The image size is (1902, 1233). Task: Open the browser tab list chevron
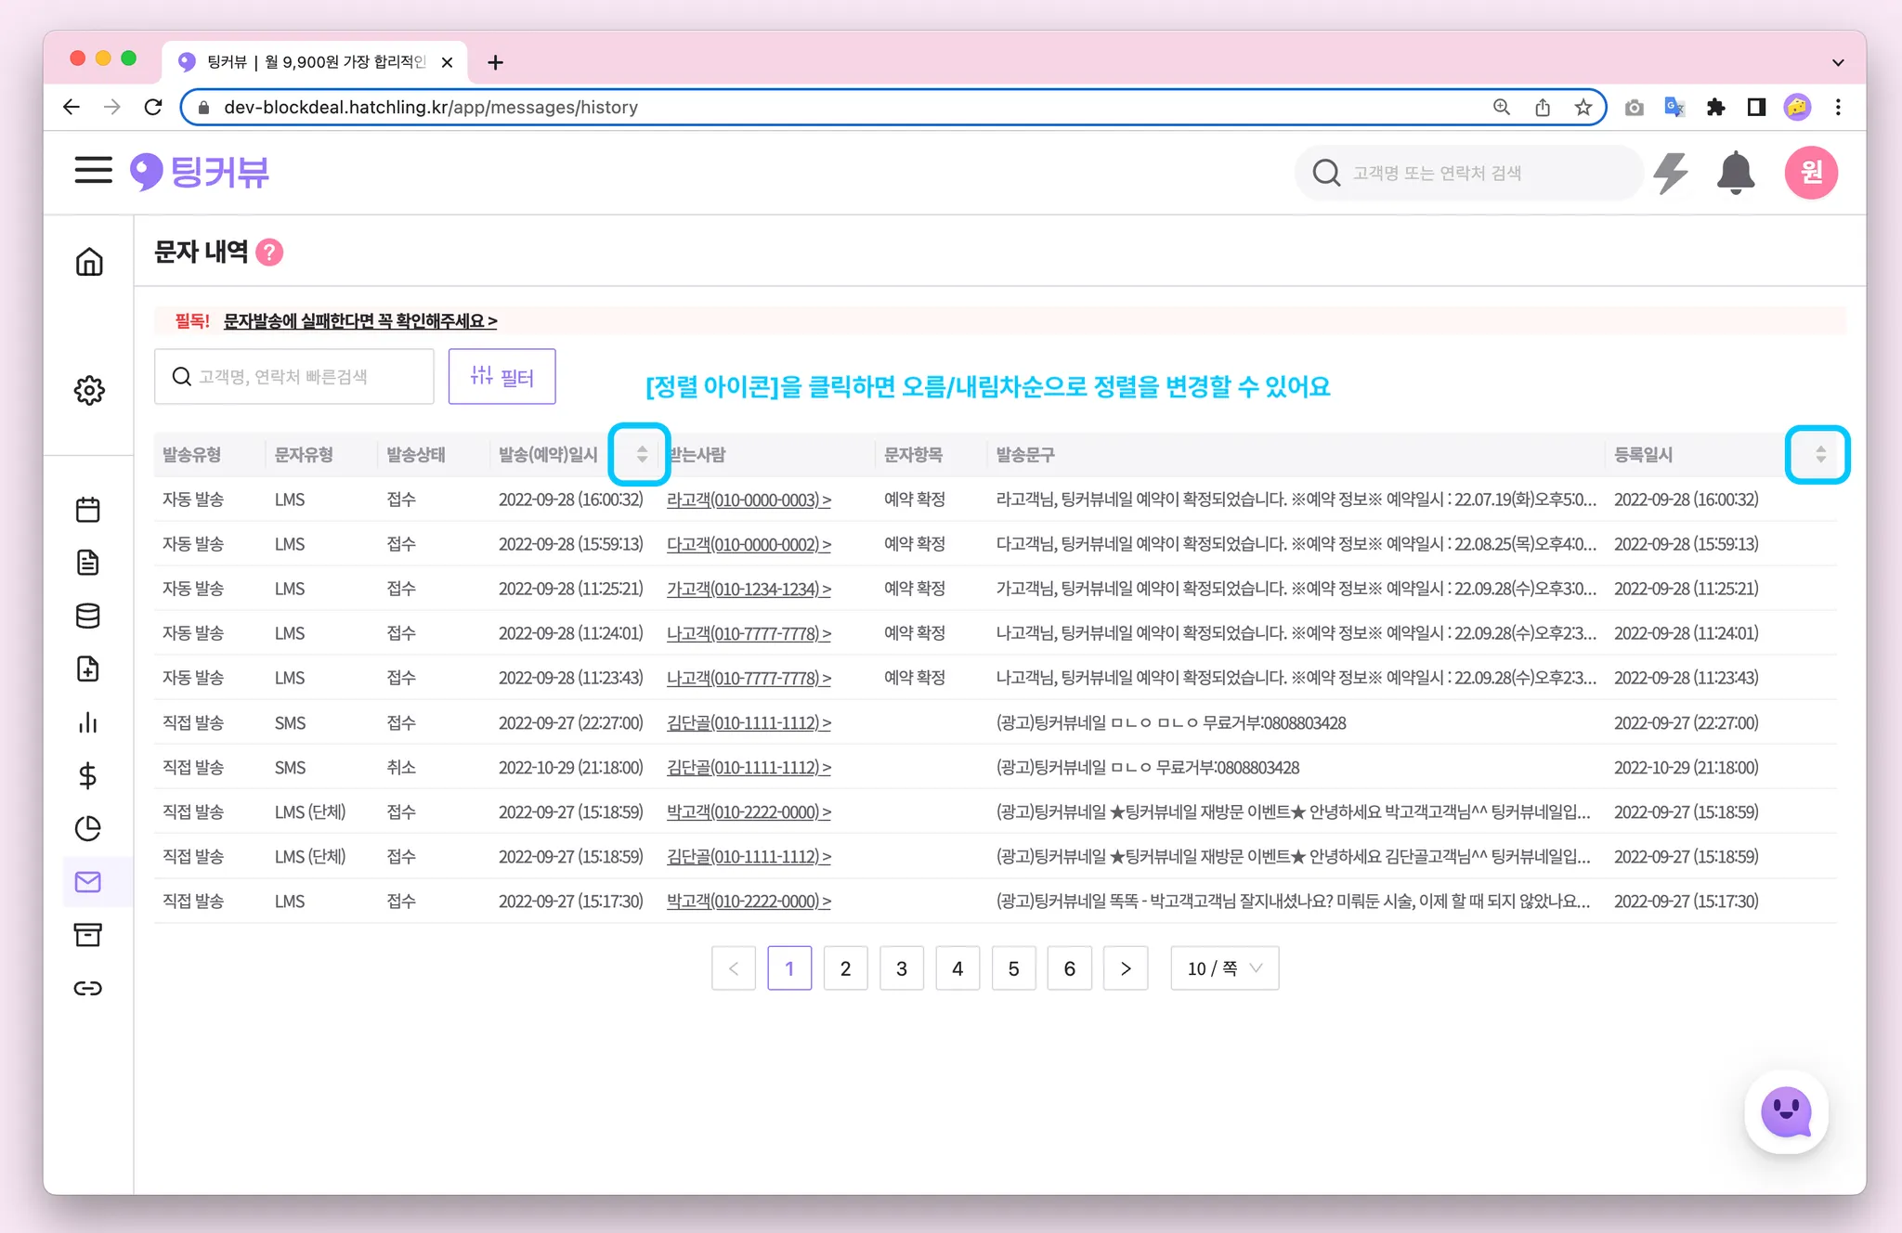1837,62
